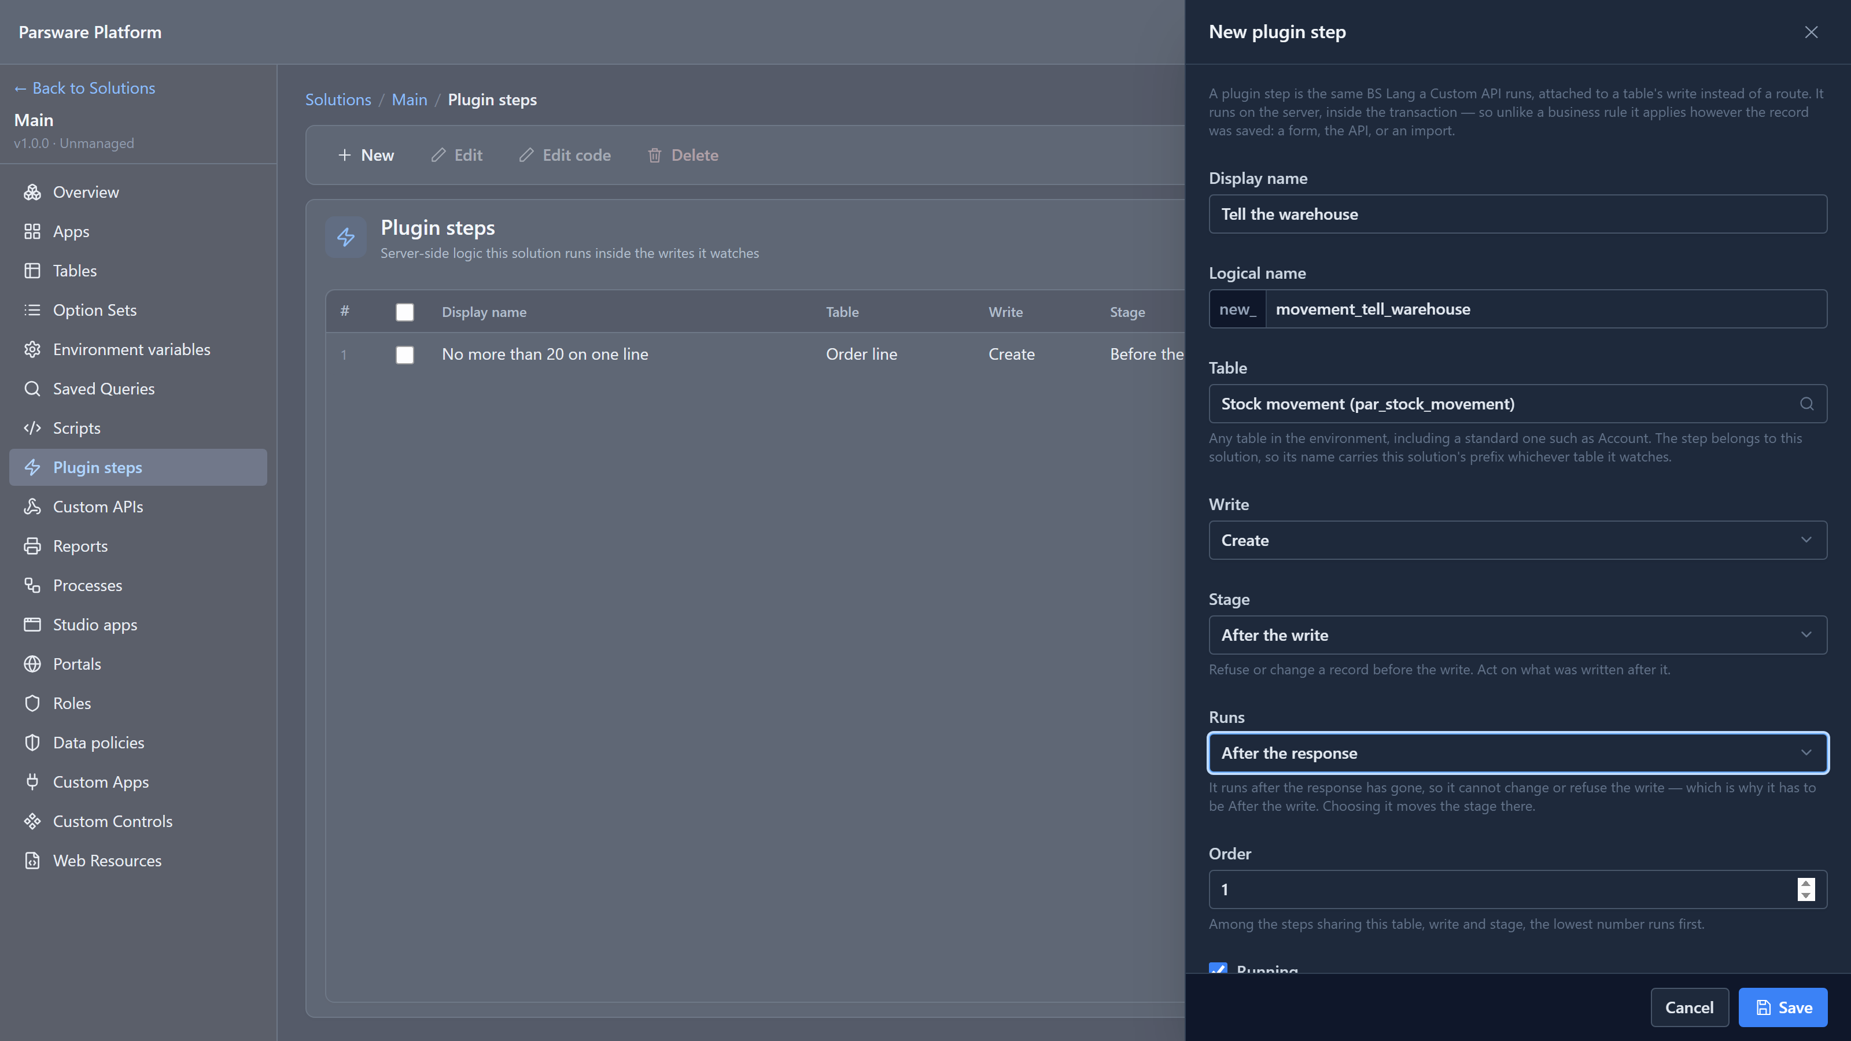Image resolution: width=1851 pixels, height=1041 pixels.
Task: Click Delete in the toolbar
Action: [683, 155]
